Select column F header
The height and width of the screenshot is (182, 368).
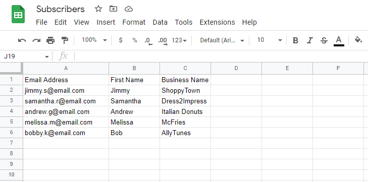[x=338, y=68]
